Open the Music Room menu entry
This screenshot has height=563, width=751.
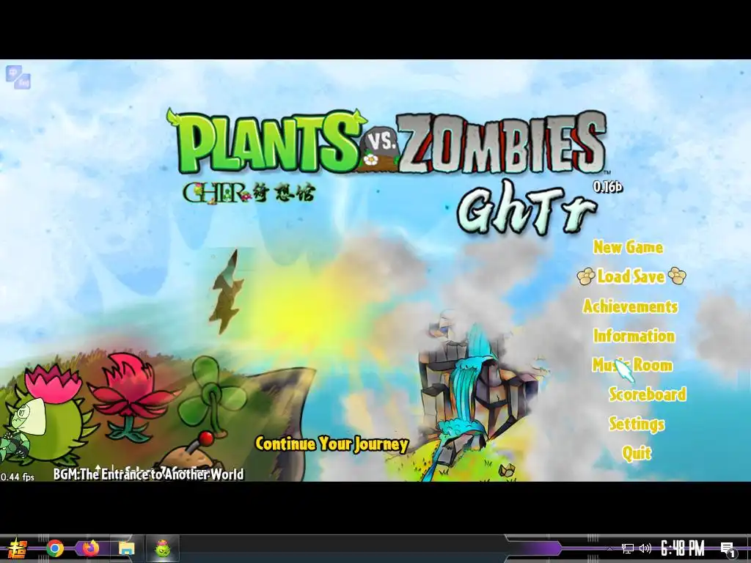[632, 365]
